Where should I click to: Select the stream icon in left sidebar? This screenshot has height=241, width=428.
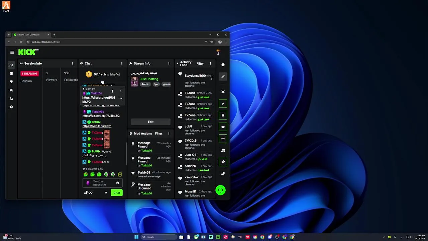click(x=11, y=65)
